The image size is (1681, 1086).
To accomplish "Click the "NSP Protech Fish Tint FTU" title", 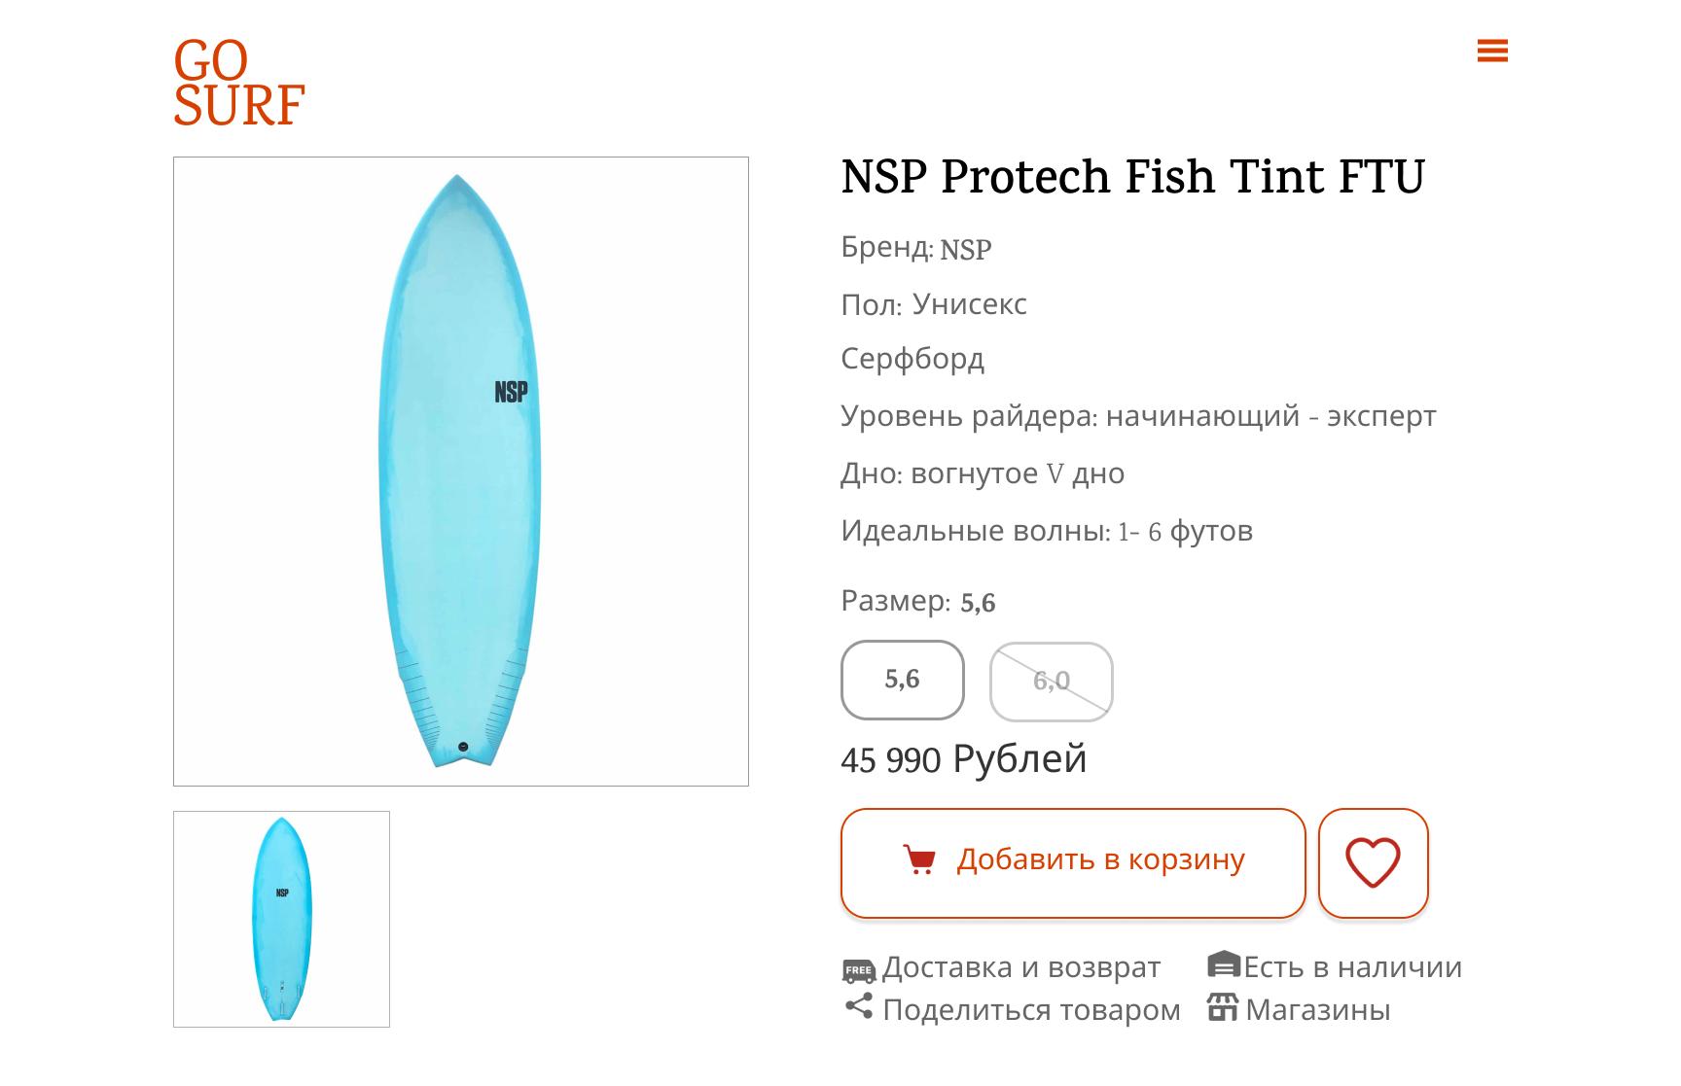I will (x=1132, y=177).
